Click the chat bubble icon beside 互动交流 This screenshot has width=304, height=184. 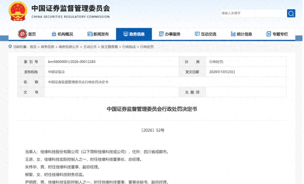coord(197,34)
